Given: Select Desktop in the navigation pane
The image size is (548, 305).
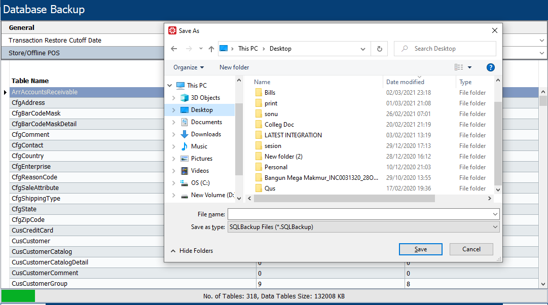Looking at the screenshot, I should pyautogui.click(x=202, y=110).
